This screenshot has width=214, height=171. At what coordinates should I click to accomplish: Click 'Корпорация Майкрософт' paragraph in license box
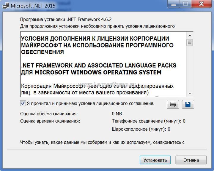[x=97, y=89]
